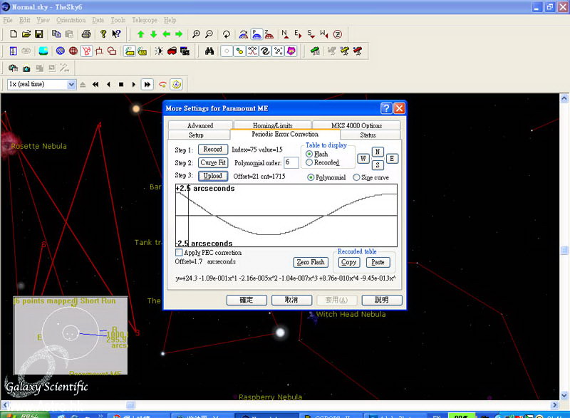Select the Recorded table radio button
The height and width of the screenshot is (418, 570).
coord(309,162)
